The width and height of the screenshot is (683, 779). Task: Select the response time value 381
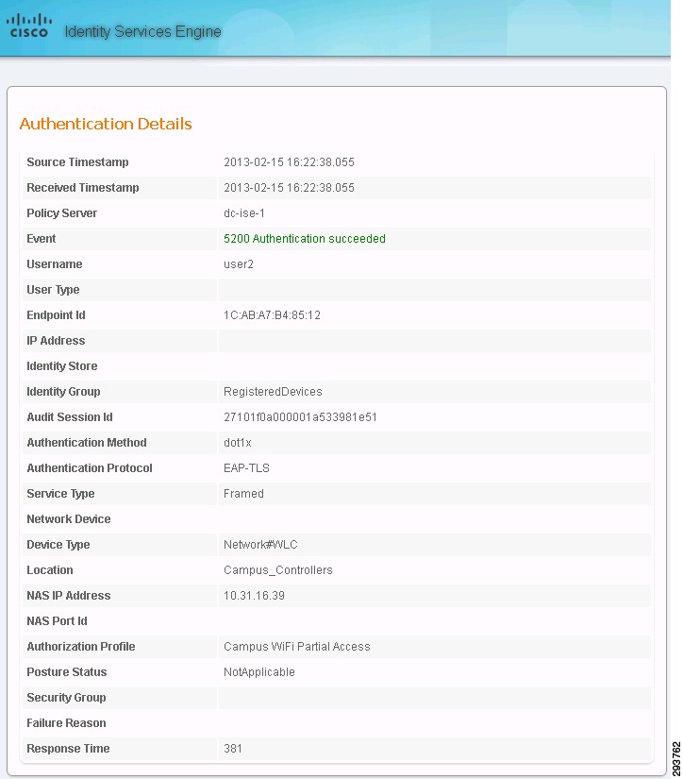pos(233,749)
